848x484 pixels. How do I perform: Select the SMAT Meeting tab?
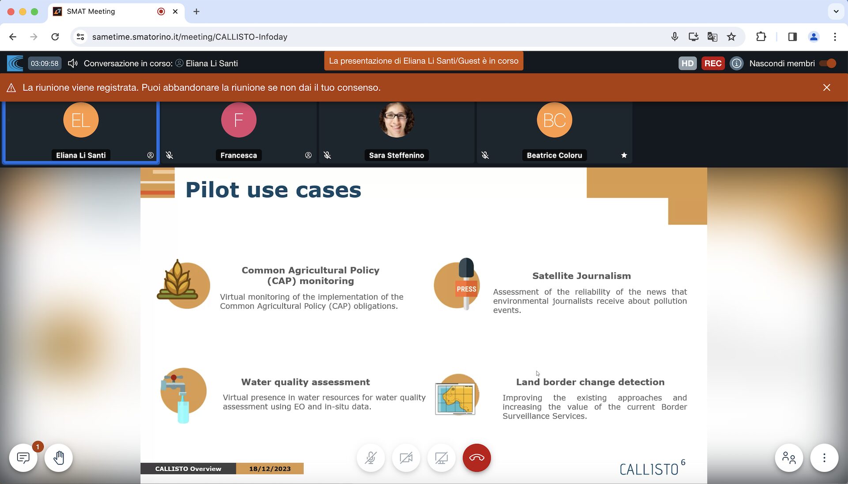pyautogui.click(x=115, y=11)
